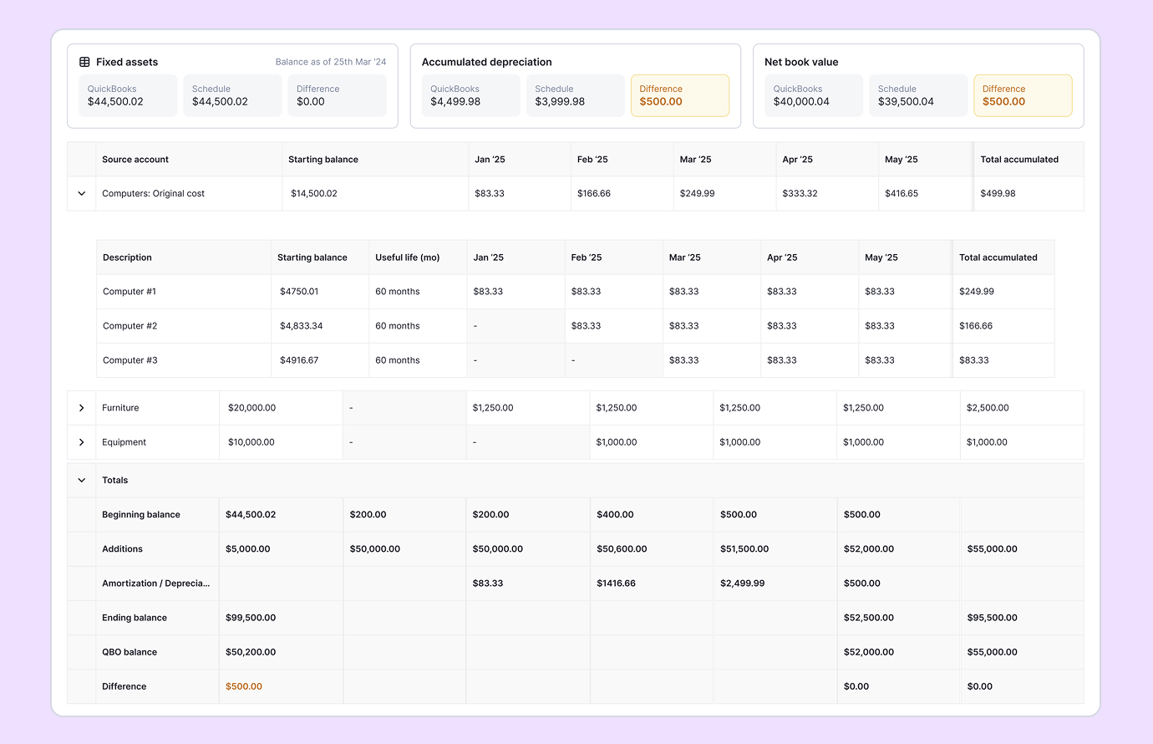Collapse the Computers: Original cost row
The width and height of the screenshot is (1153, 744).
82,193
